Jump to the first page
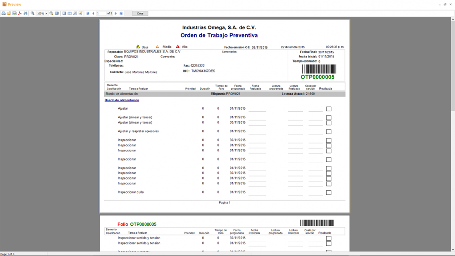The width and height of the screenshot is (455, 256). (88, 14)
